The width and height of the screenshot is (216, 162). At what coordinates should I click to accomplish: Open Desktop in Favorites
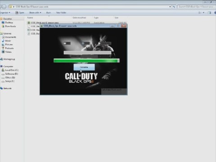(x=9, y=22)
